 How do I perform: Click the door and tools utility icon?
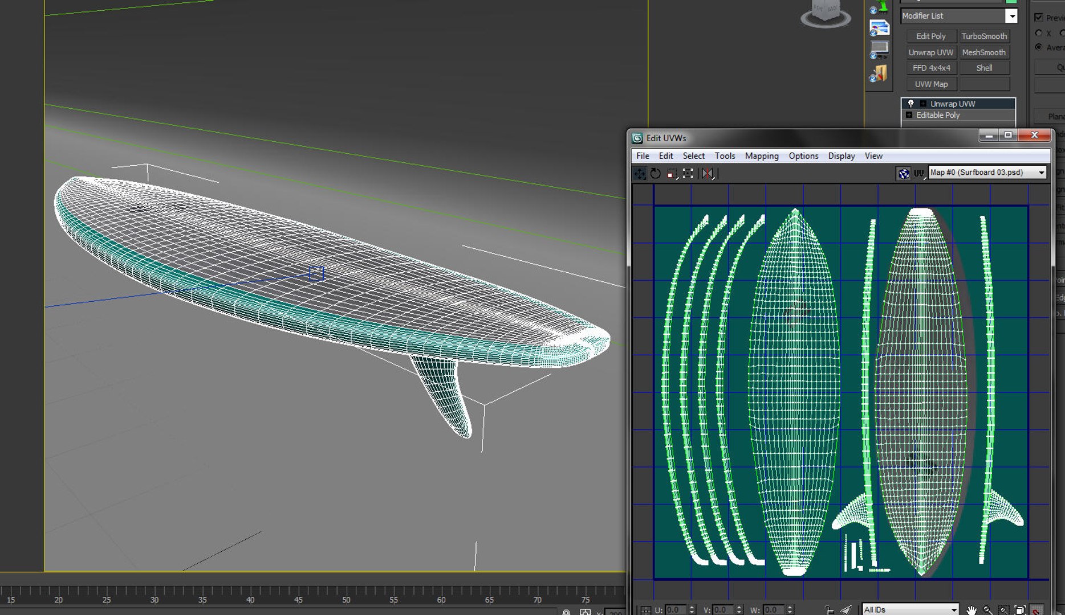tap(879, 74)
